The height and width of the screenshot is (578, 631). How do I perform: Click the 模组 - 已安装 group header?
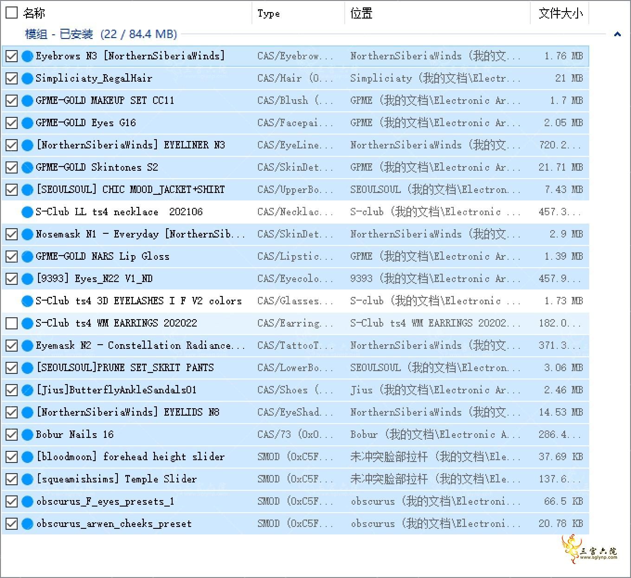[101, 34]
